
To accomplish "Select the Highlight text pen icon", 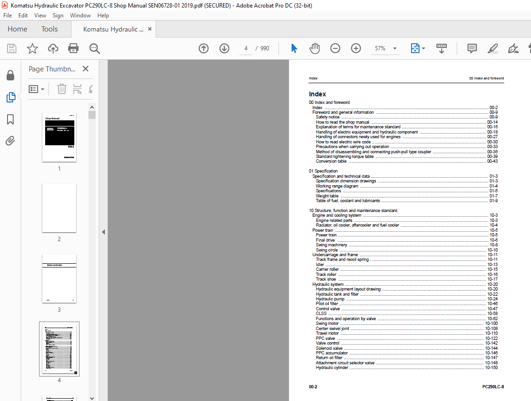I will pos(493,48).
